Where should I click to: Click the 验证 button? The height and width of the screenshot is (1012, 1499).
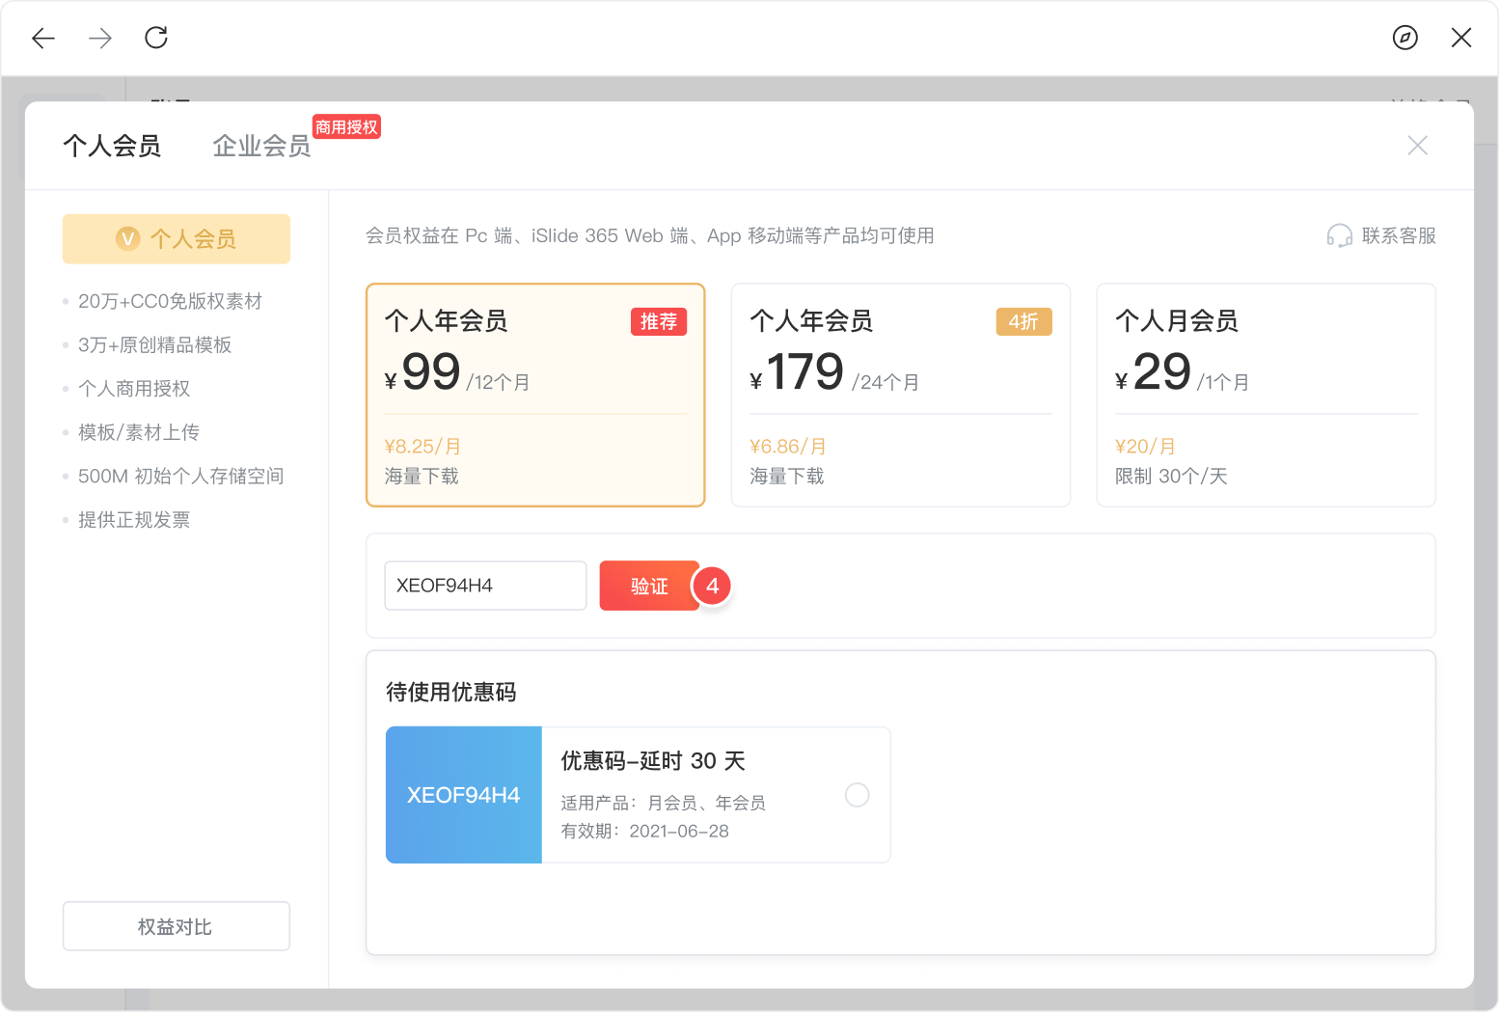coord(649,586)
